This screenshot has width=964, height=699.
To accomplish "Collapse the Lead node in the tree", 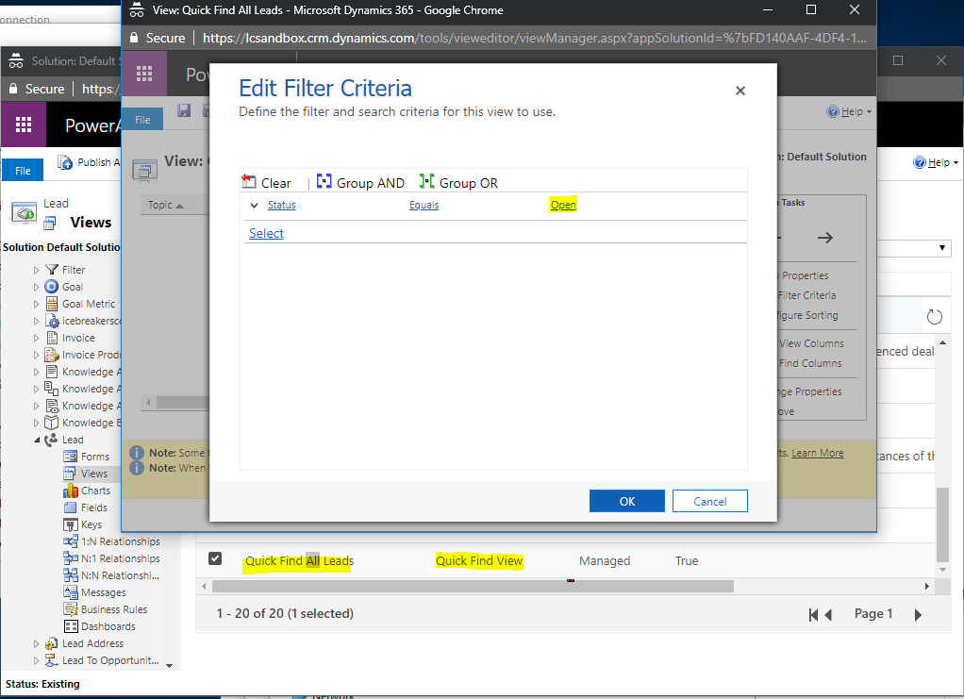I will pyautogui.click(x=36, y=441).
